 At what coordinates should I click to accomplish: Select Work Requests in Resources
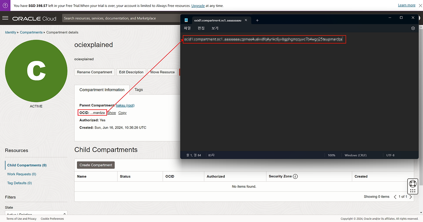(21, 174)
